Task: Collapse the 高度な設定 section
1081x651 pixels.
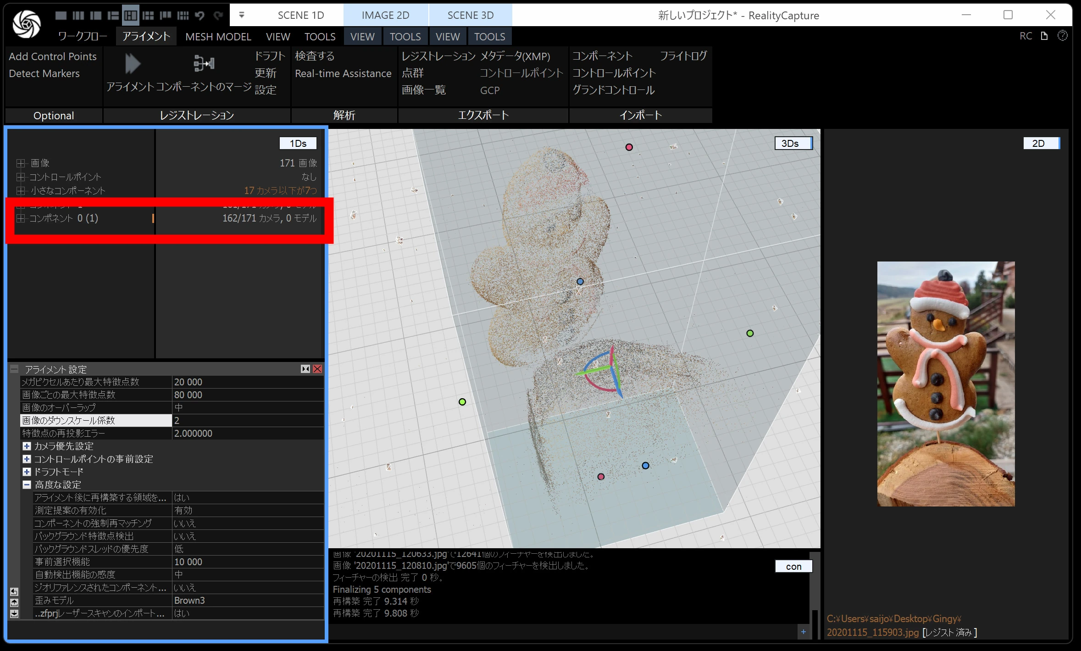Action: 27,485
